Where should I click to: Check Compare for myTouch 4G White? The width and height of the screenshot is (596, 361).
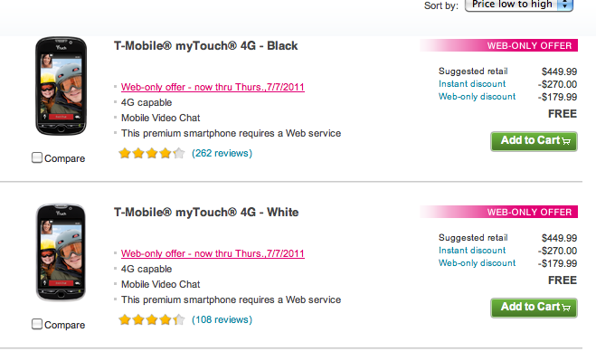pyautogui.click(x=37, y=324)
